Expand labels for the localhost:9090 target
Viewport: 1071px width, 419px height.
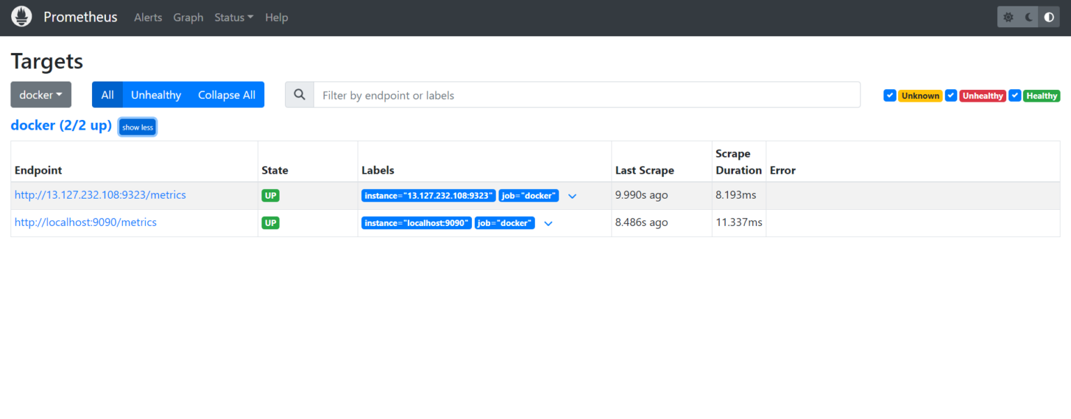(x=548, y=223)
